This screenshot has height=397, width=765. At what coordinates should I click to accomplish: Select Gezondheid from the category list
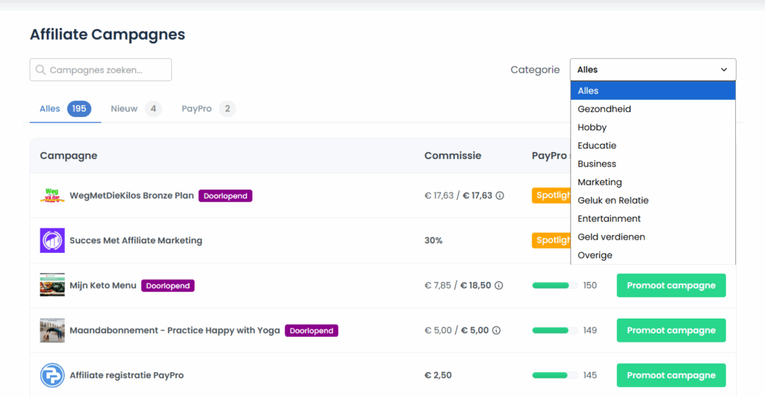pos(604,109)
